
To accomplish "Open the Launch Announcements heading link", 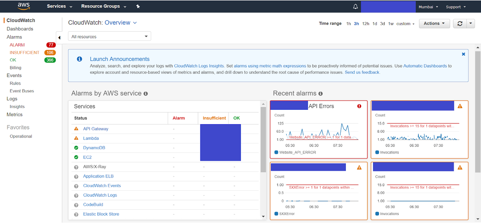I will (x=120, y=59).
